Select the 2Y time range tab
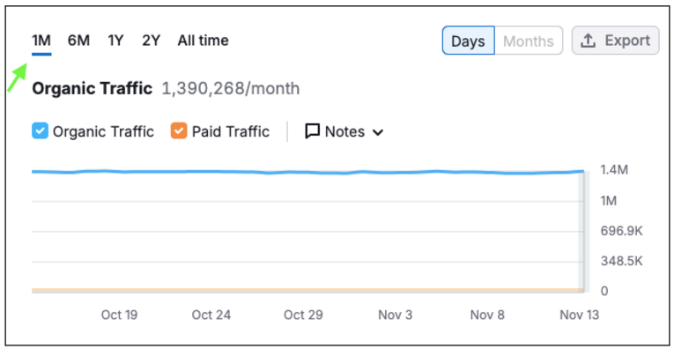Viewport: 689px width, 349px height. [152, 41]
